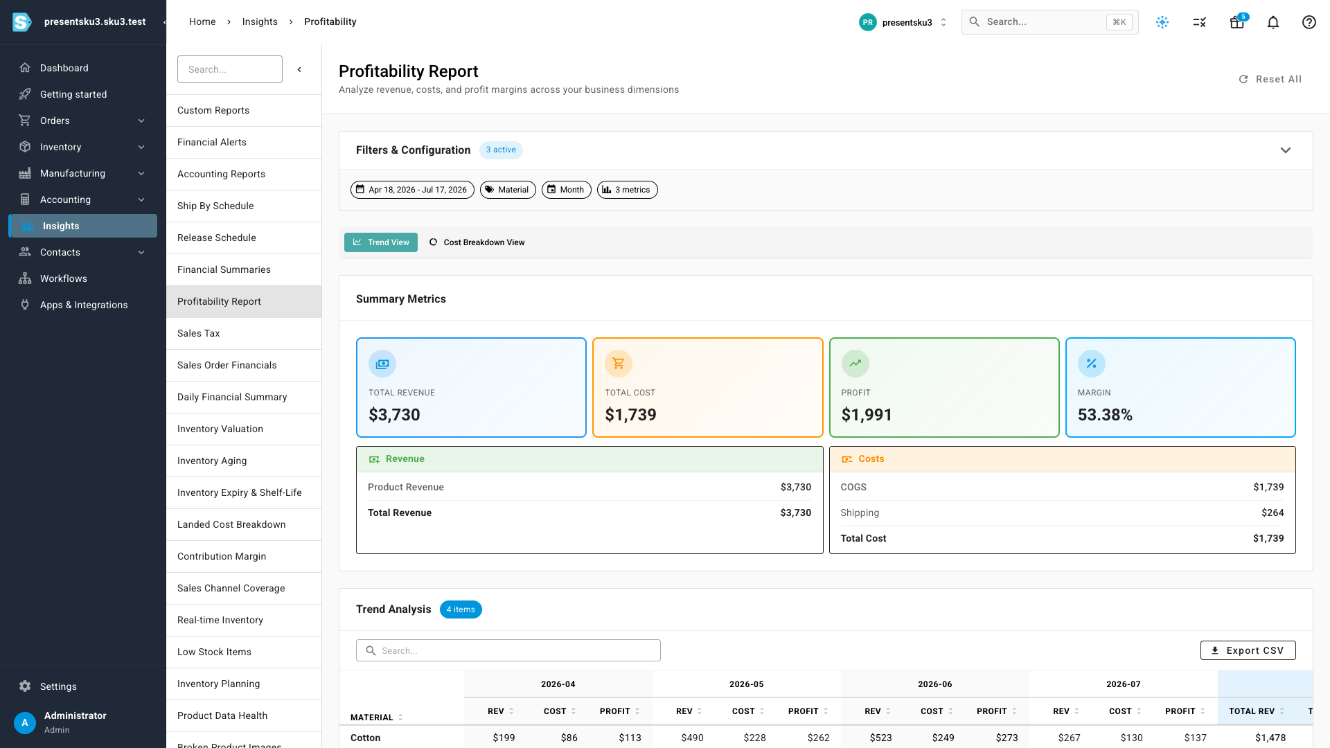Click the Total Cost cart icon
The image size is (1330, 748).
[x=619, y=364]
